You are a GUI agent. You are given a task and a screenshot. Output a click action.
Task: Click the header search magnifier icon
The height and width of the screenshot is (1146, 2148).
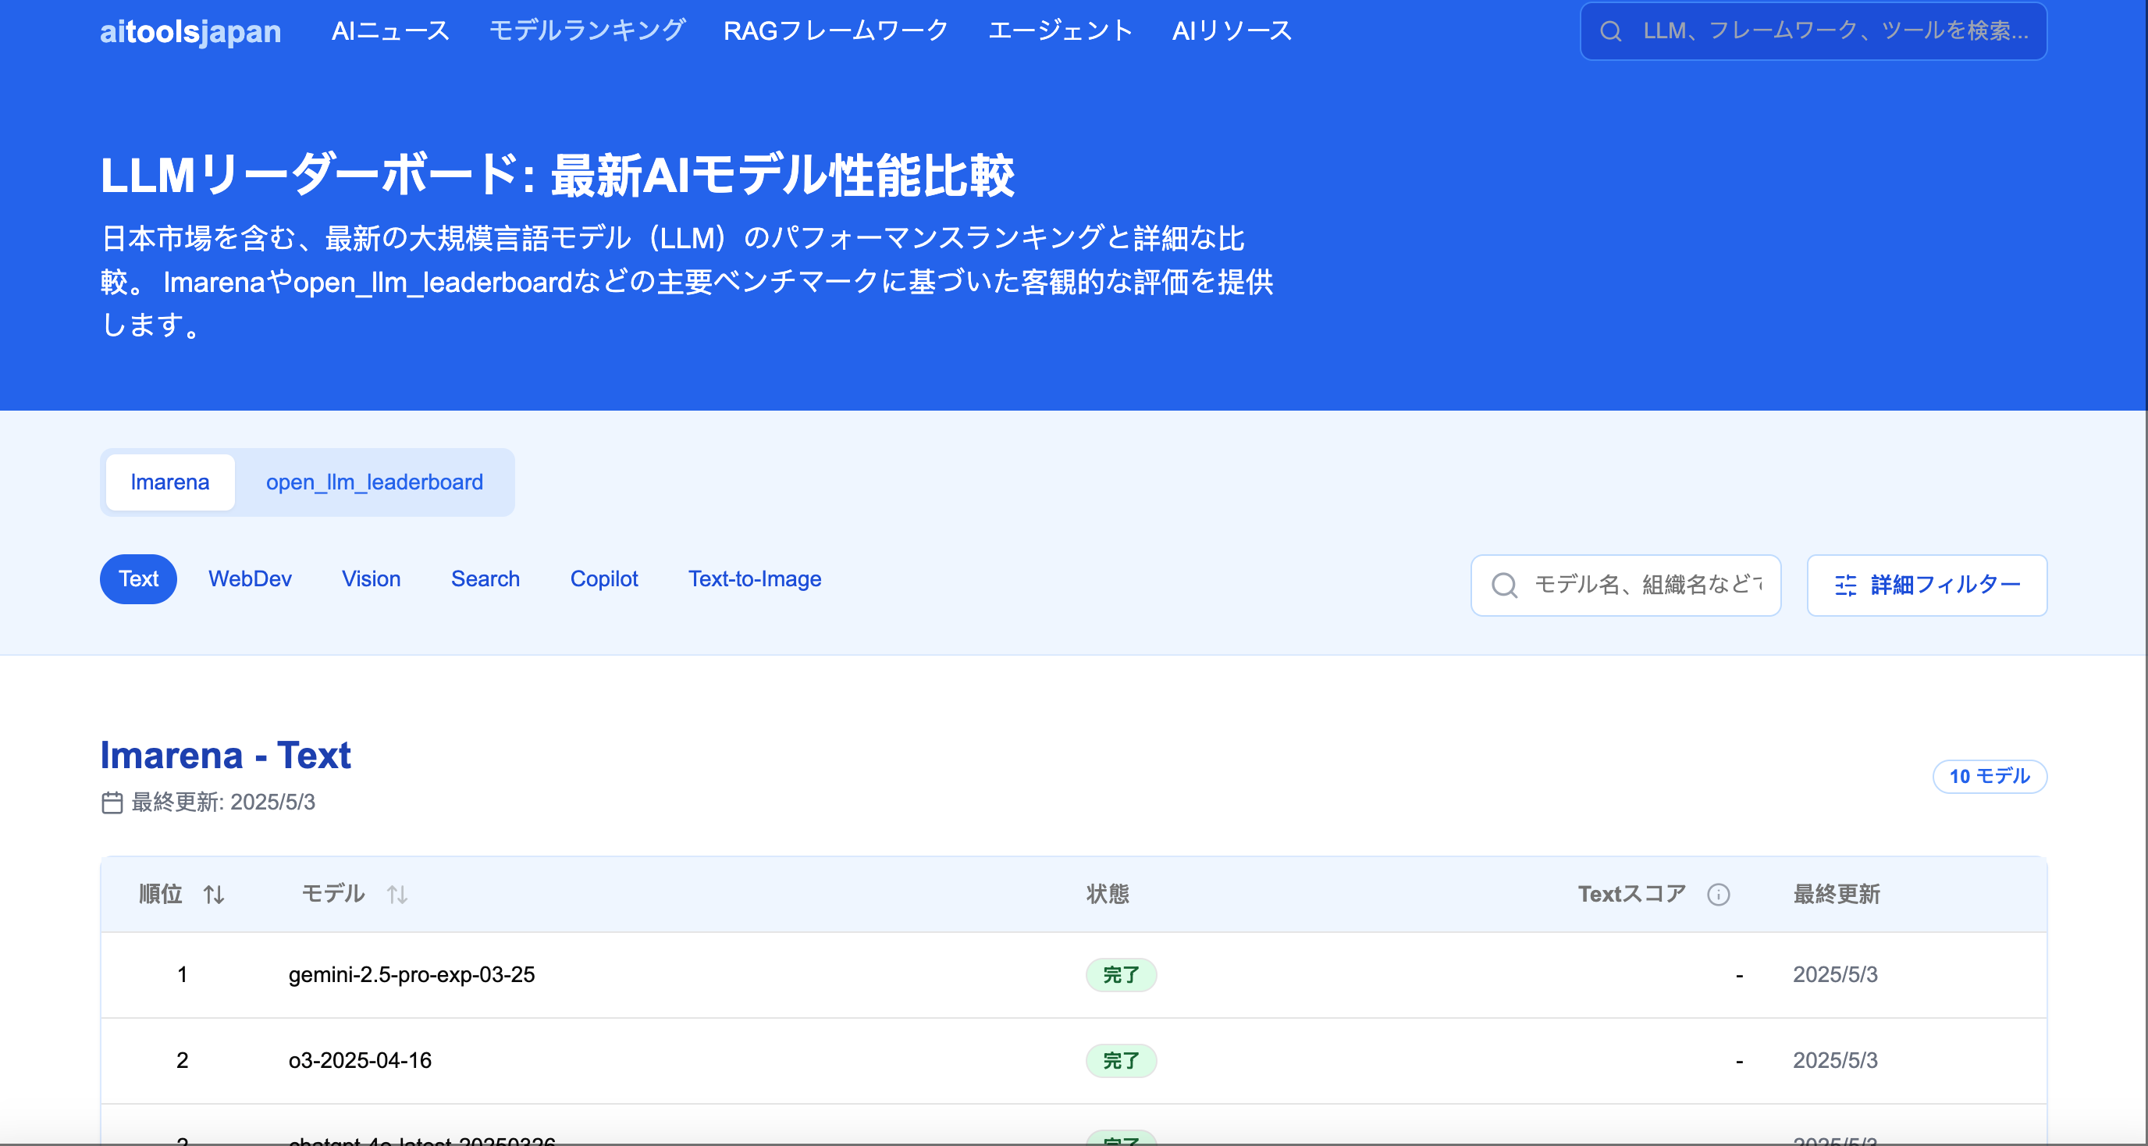pyautogui.click(x=1610, y=32)
